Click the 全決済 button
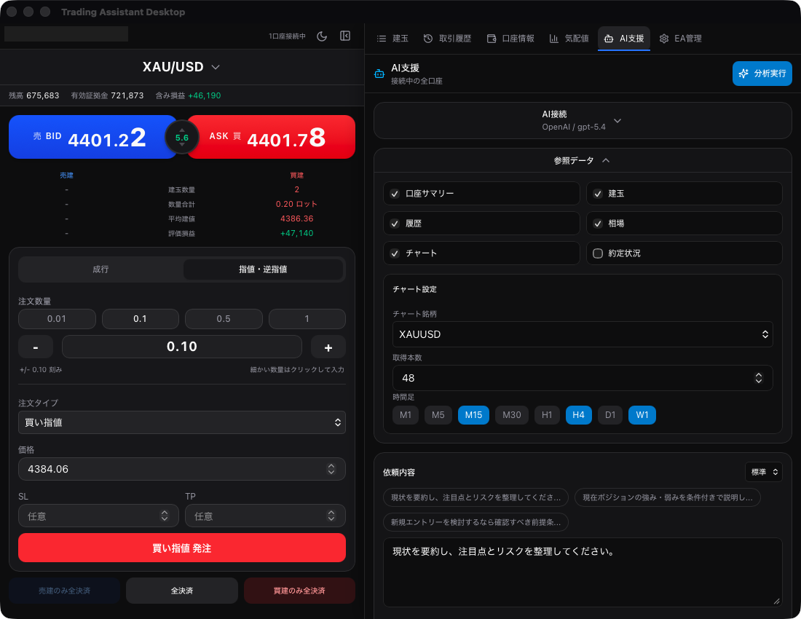801x619 pixels. pyautogui.click(x=182, y=591)
